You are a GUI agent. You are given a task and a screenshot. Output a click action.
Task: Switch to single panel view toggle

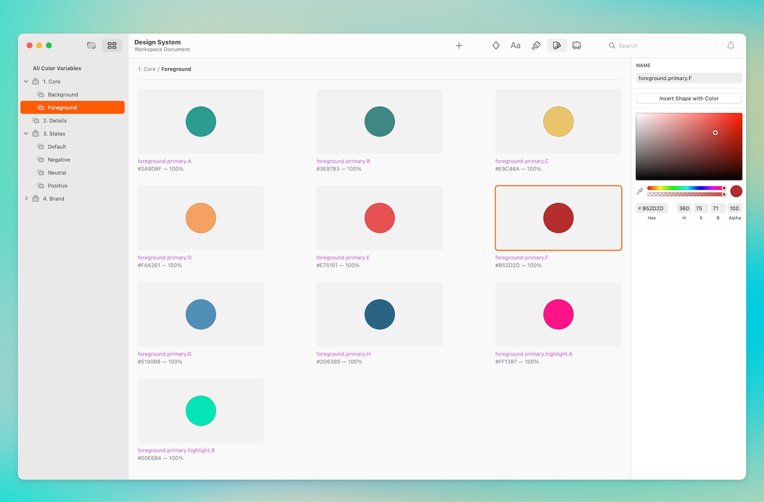pyautogui.click(x=91, y=45)
